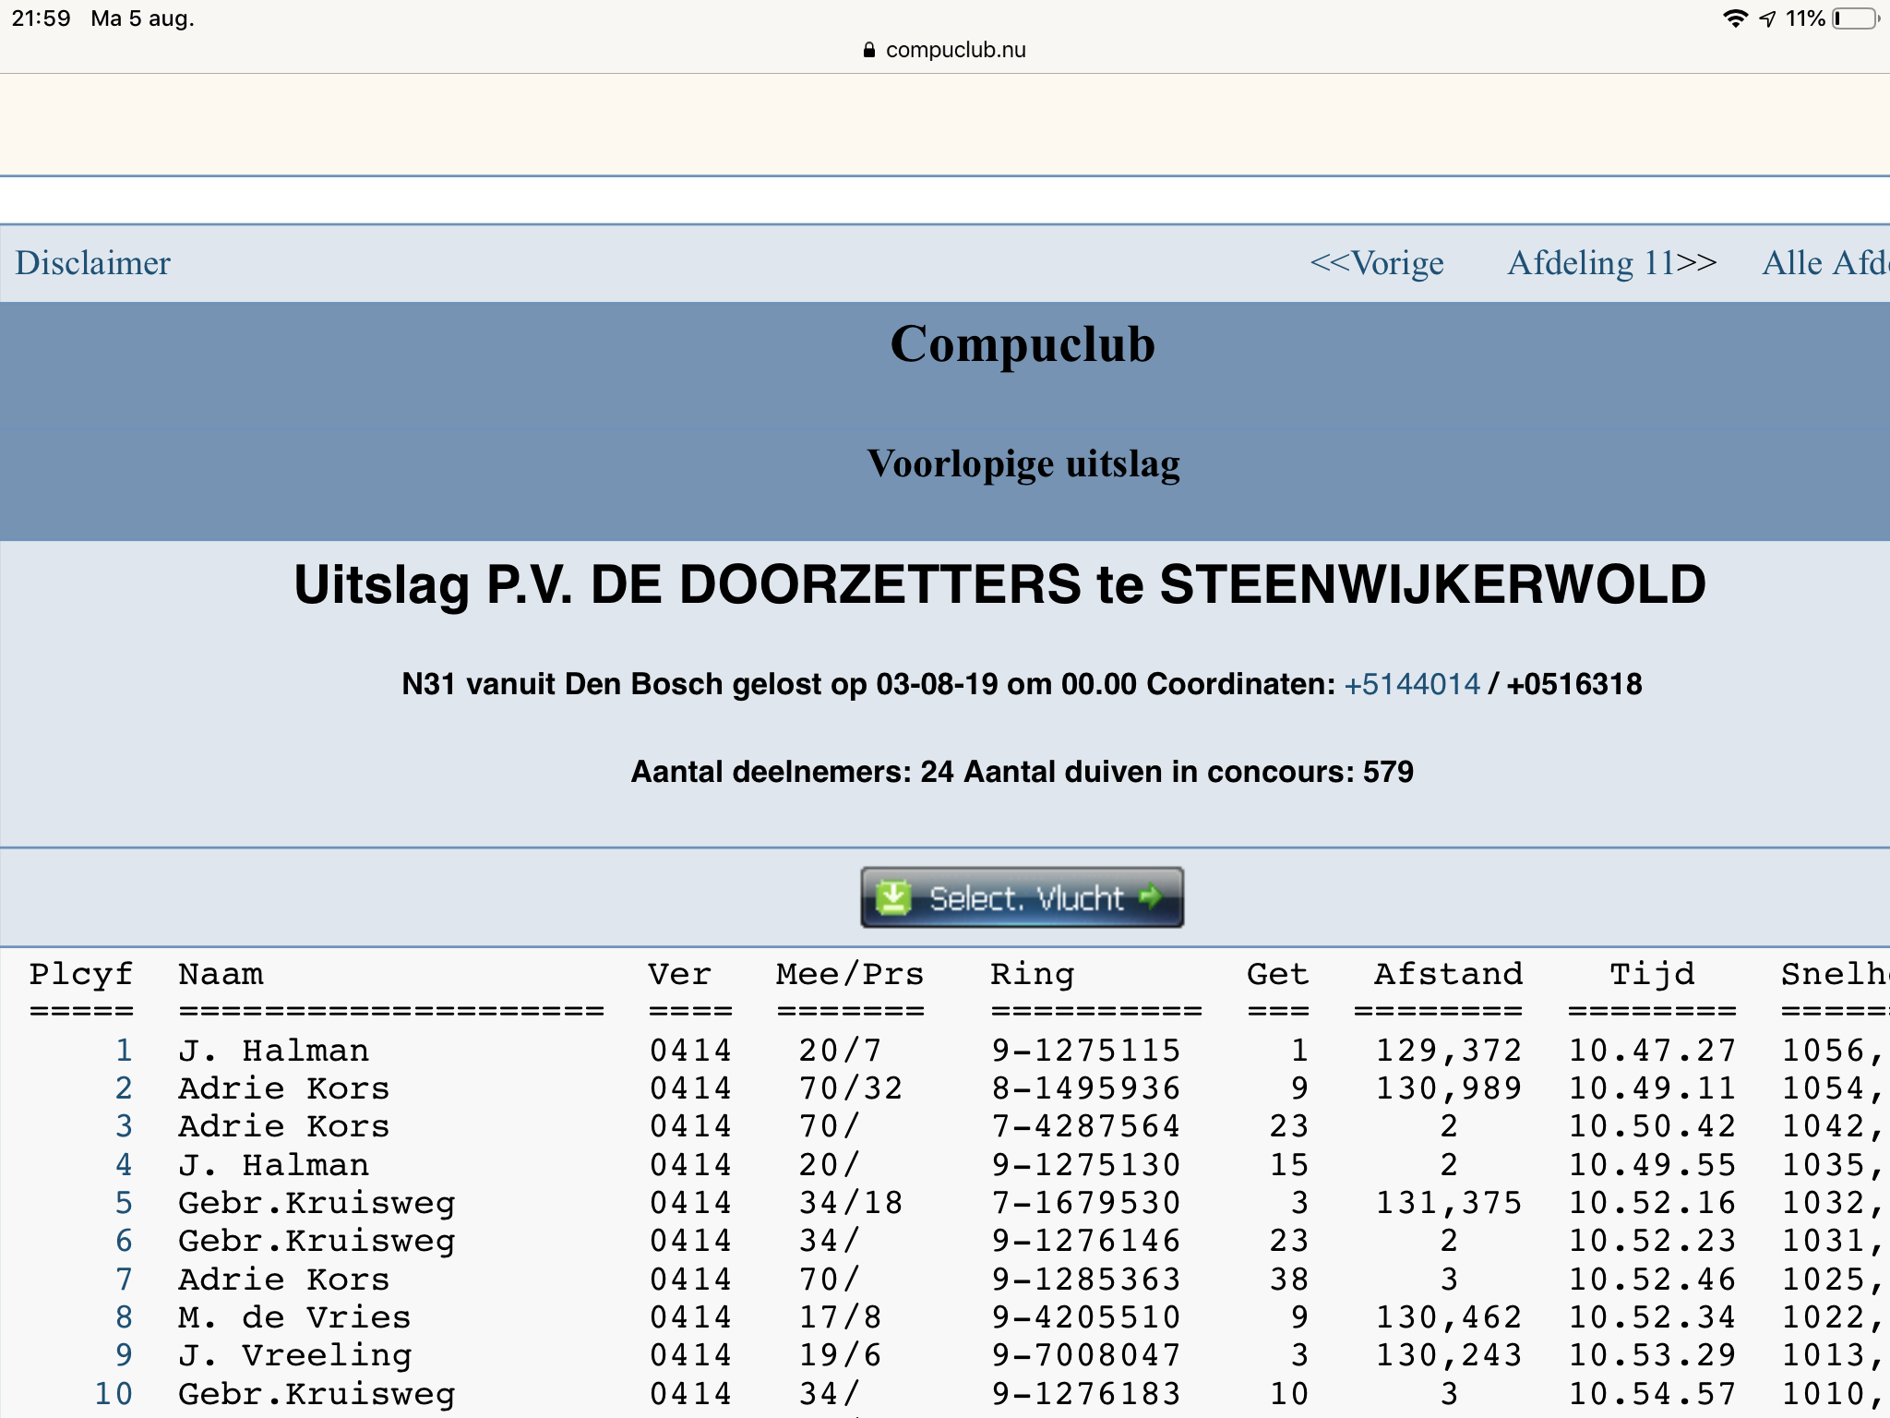The width and height of the screenshot is (1890, 1418).
Task: Click placement number 9 link
Action: [x=124, y=1355]
